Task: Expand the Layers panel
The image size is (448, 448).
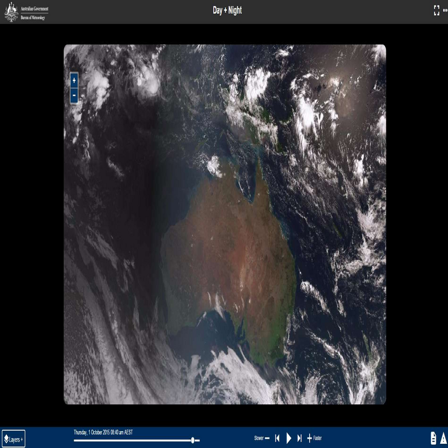Action: [13, 439]
